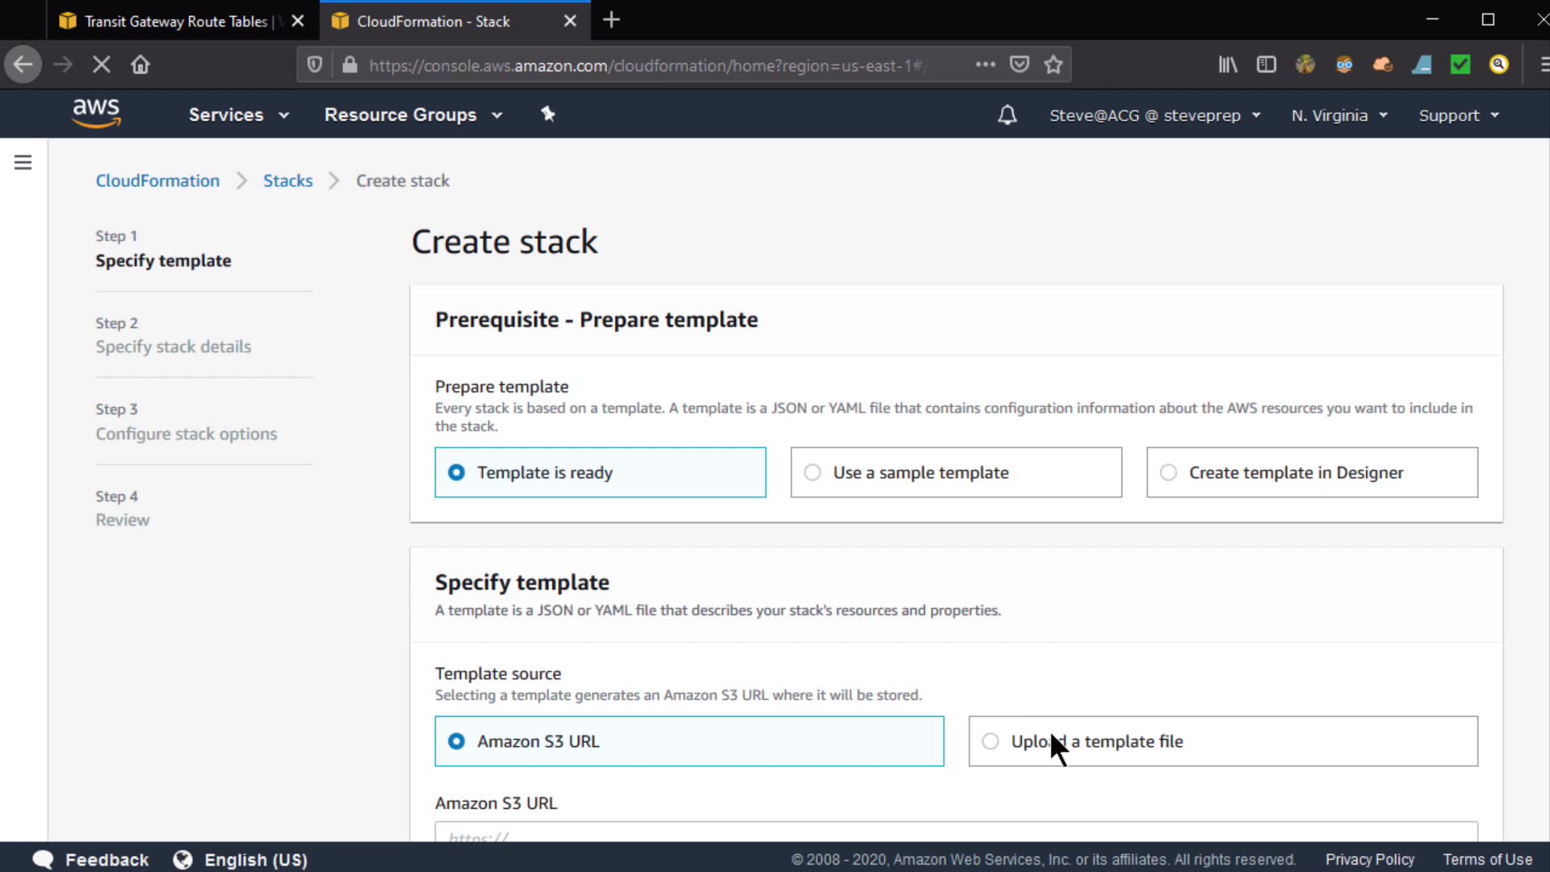Choose Upload a template file option
The image size is (1550, 872).
[1222, 741]
